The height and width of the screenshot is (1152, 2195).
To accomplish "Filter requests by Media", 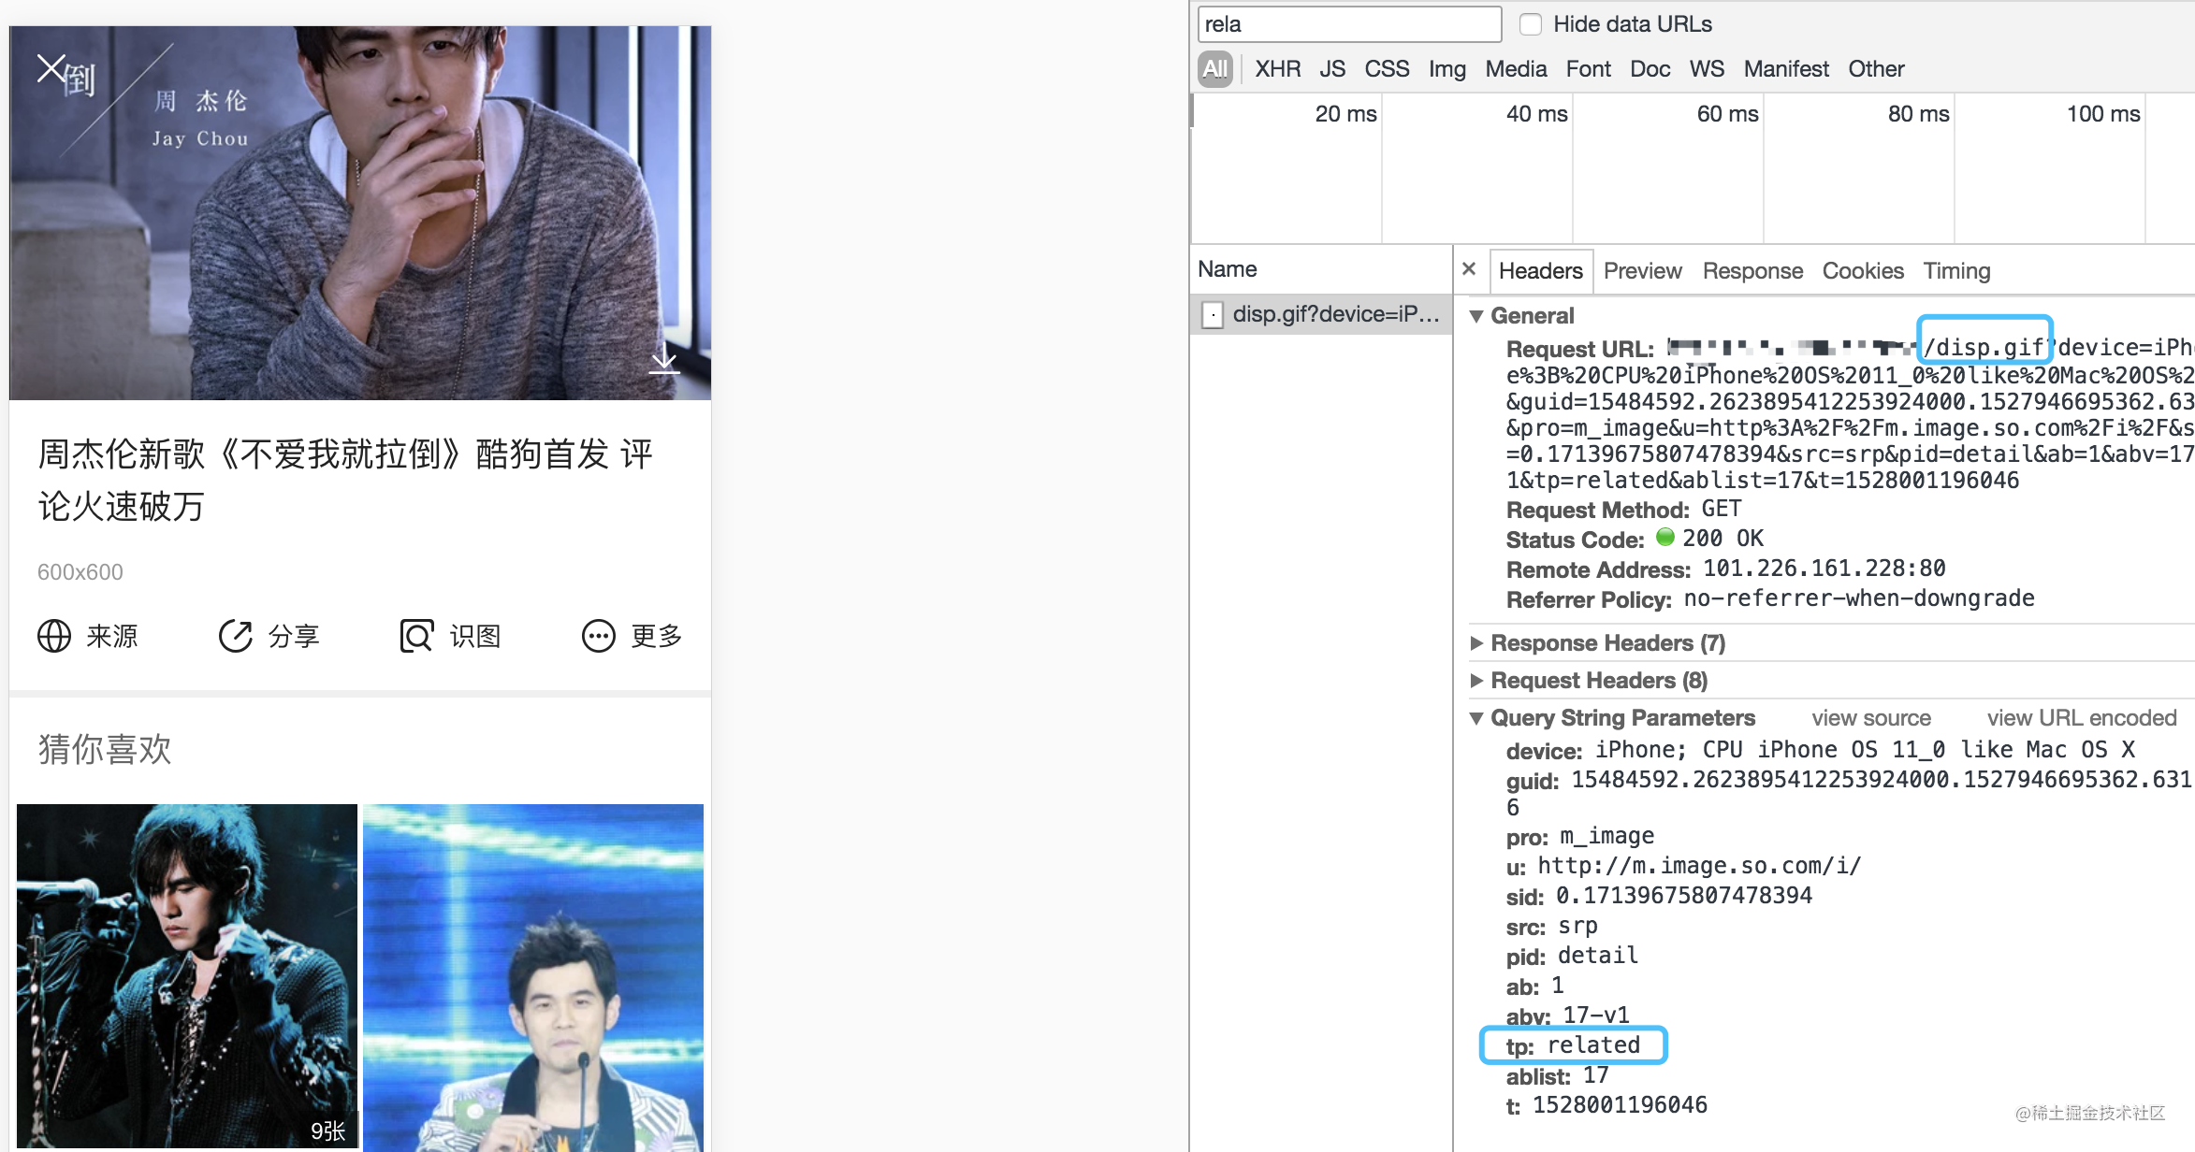I will click(x=1516, y=69).
